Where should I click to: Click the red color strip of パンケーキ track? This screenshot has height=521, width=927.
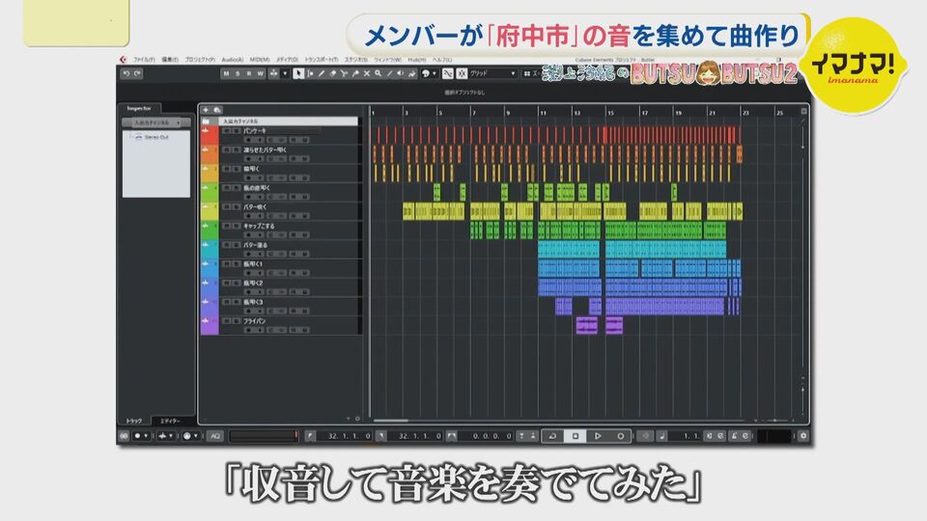click(210, 136)
